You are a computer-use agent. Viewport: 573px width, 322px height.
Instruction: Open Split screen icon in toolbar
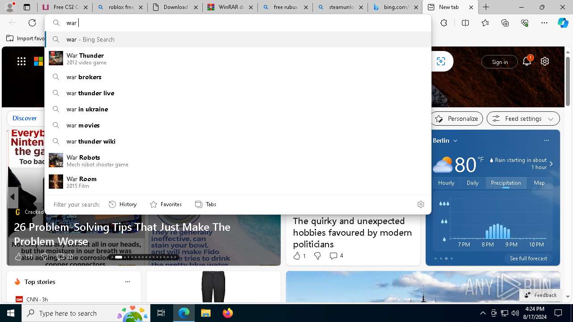click(465, 23)
